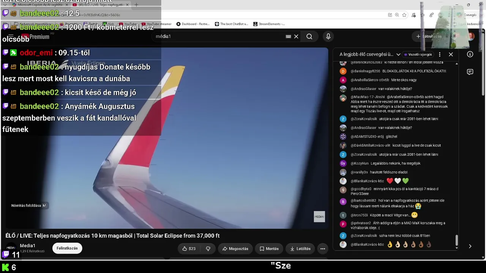Screen dimensions: 486x273
Task: Click the Media1 watermark on video
Action: point(319,217)
